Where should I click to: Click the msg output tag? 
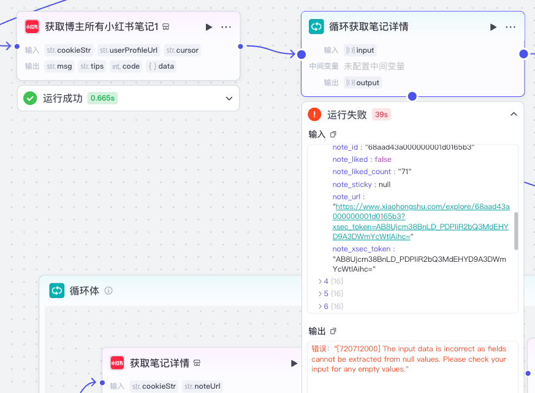59,66
